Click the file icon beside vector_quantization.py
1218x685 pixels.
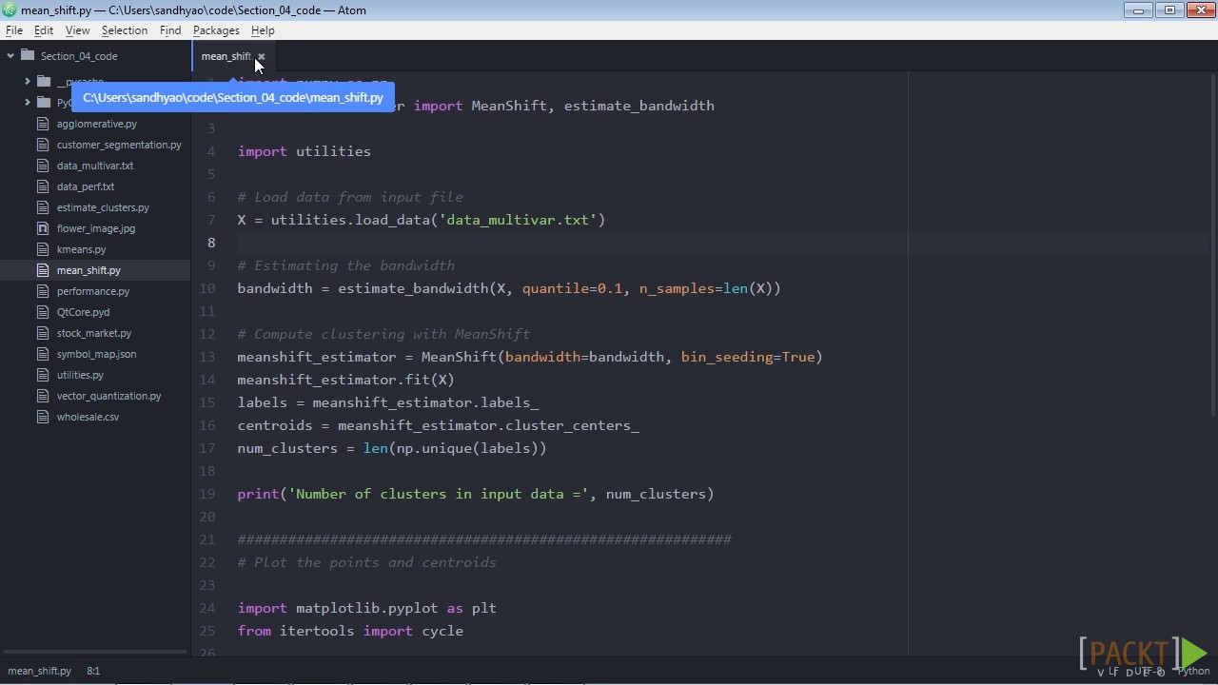[42, 396]
